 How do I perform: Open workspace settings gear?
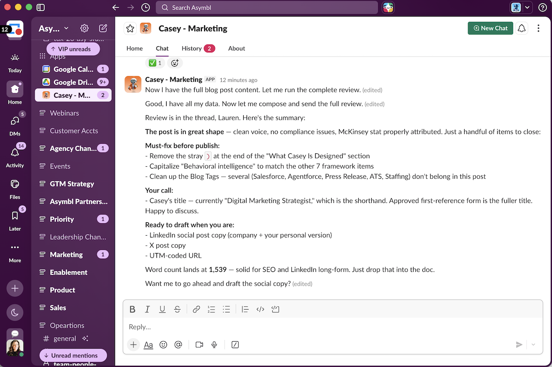click(x=84, y=28)
